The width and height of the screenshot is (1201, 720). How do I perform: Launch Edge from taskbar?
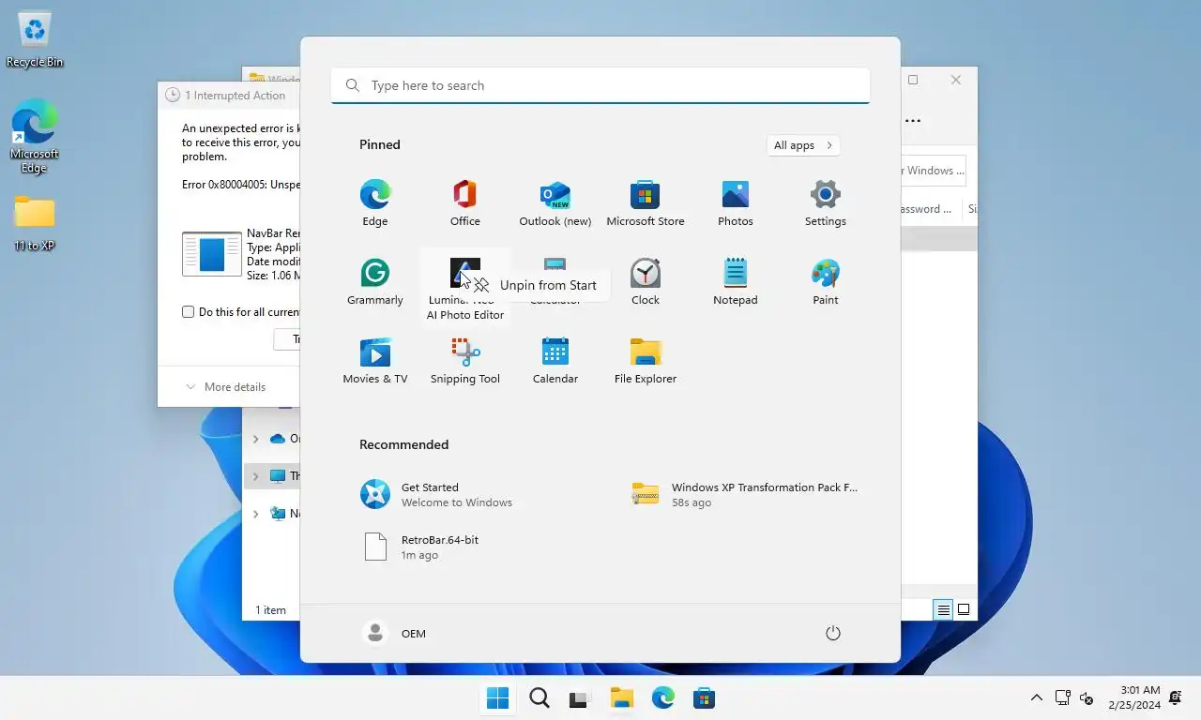pyautogui.click(x=663, y=697)
